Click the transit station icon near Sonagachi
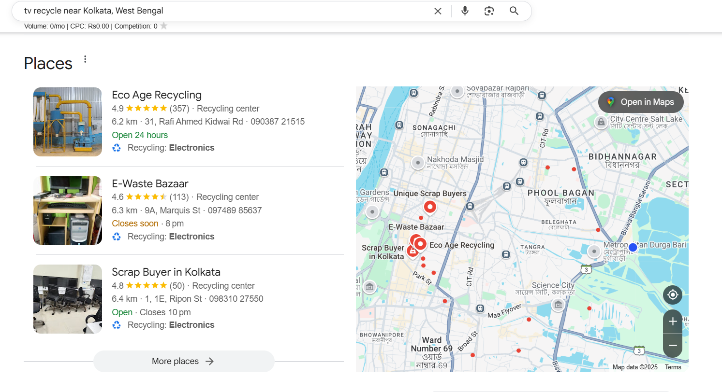This screenshot has width=722, height=392. click(399, 125)
